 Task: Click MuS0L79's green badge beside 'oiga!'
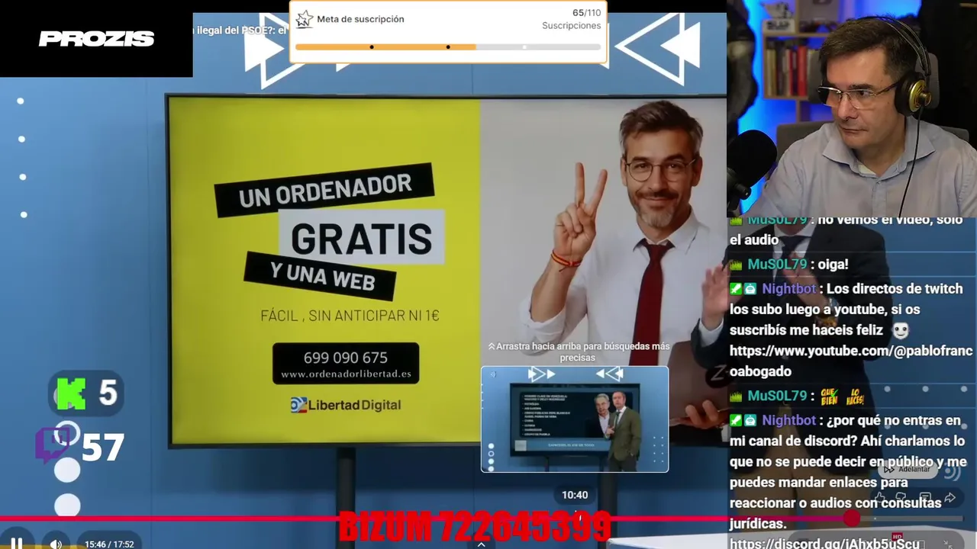736,265
